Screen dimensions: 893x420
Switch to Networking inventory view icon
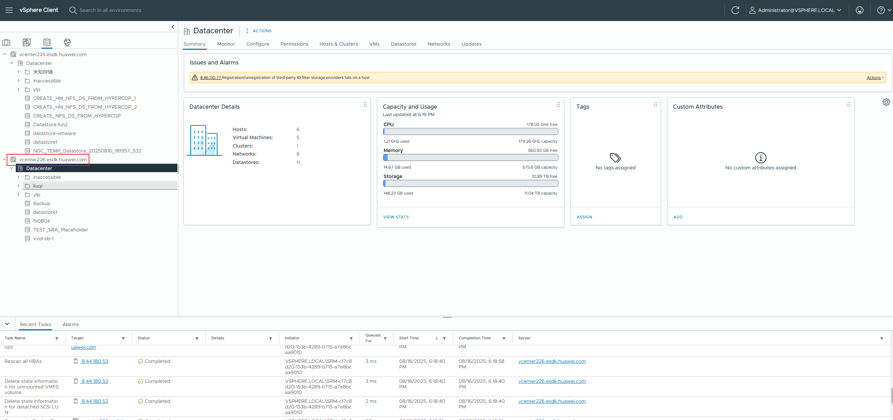click(x=67, y=42)
